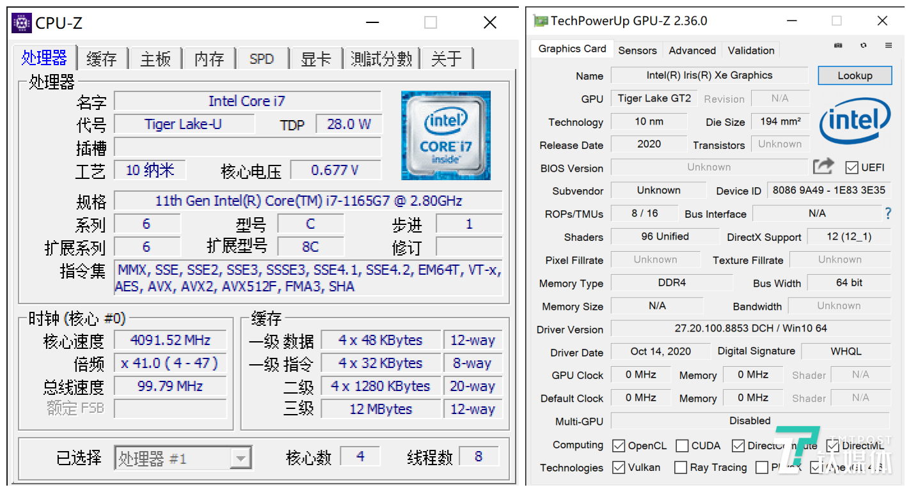Click the Die Size value 194 mm²
Image resolution: width=911 pixels, height=492 pixels.
(780, 121)
